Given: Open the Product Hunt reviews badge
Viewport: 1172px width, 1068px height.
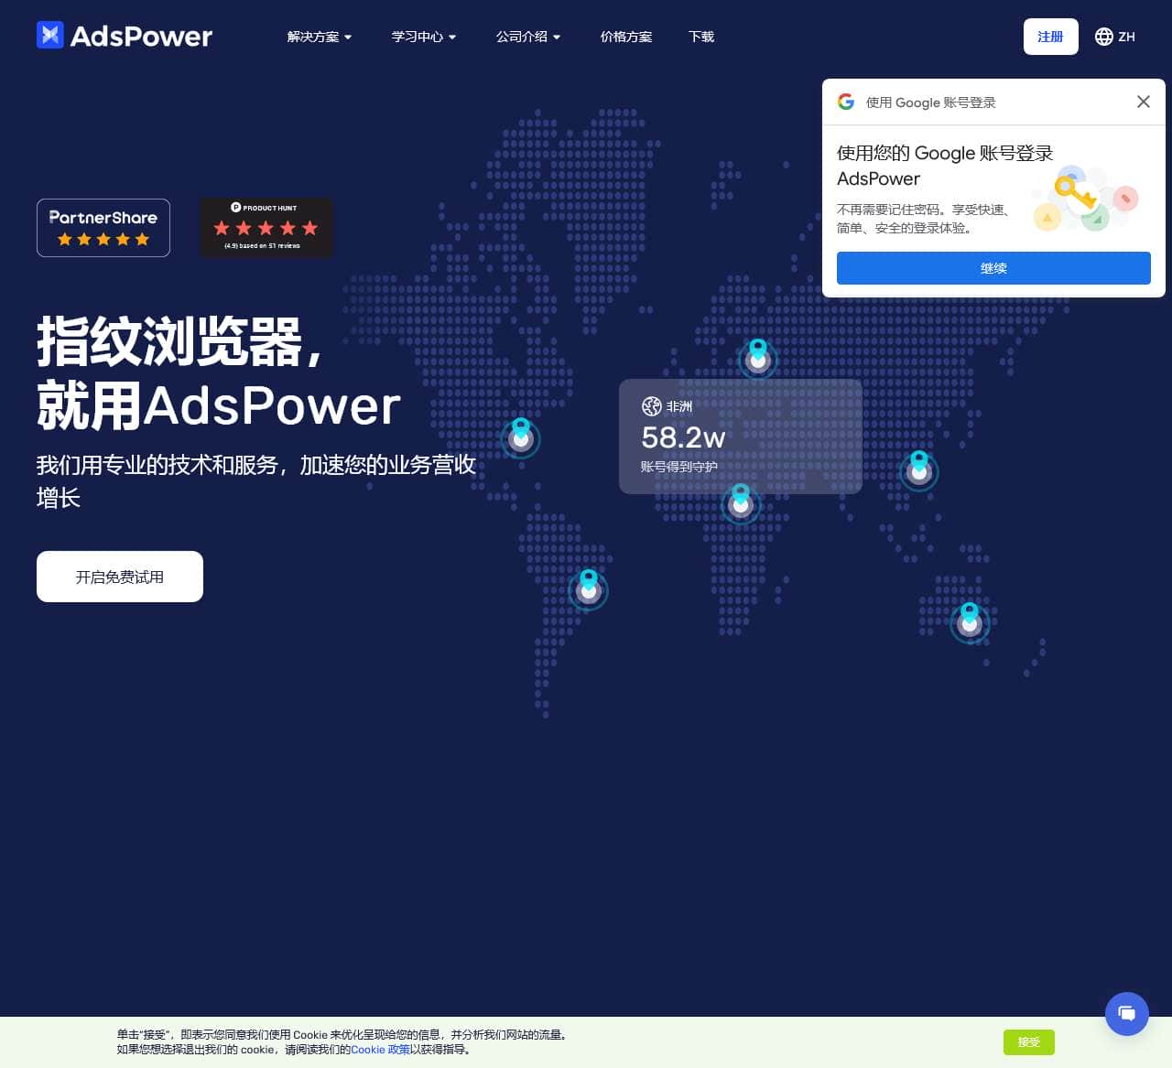Looking at the screenshot, I should 266,228.
